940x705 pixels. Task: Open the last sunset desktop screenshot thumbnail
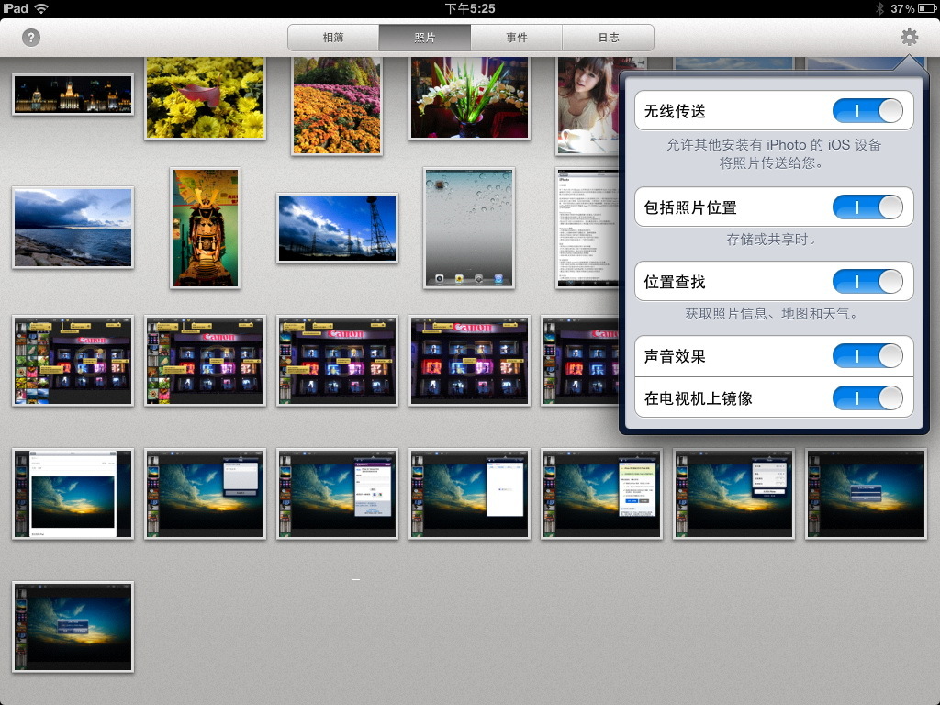pyautogui.click(x=73, y=626)
